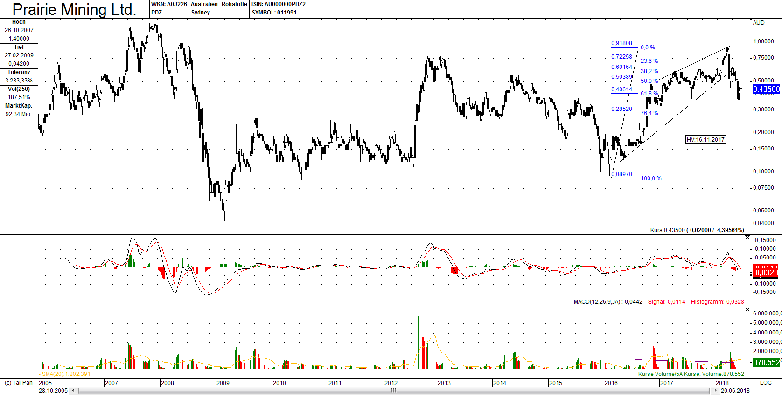This screenshot has width=782, height=395.
Task: Select the SYMBOL: 011991 text
Action: (274, 13)
